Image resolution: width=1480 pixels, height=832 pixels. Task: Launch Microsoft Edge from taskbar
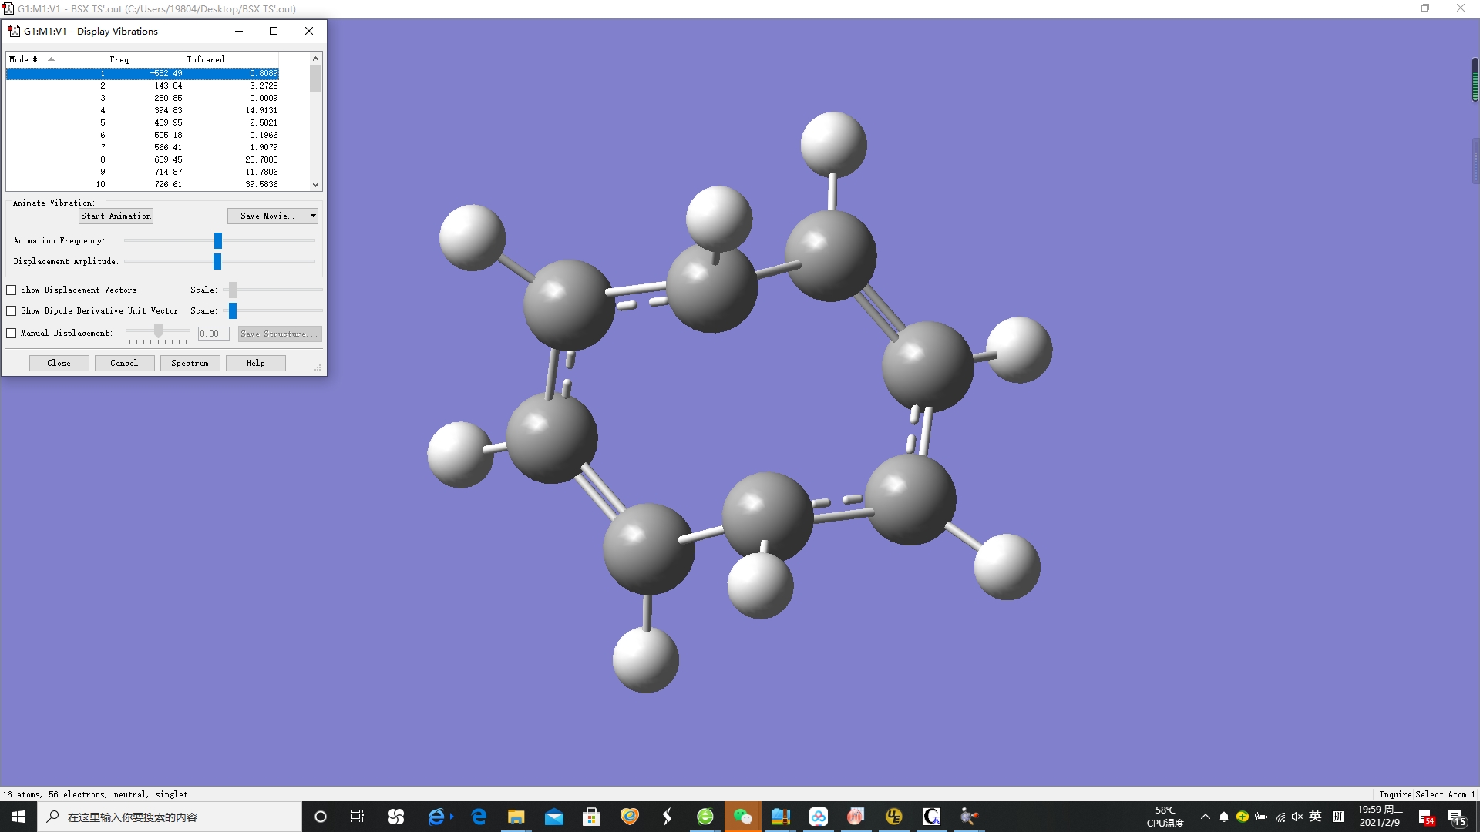click(x=479, y=817)
